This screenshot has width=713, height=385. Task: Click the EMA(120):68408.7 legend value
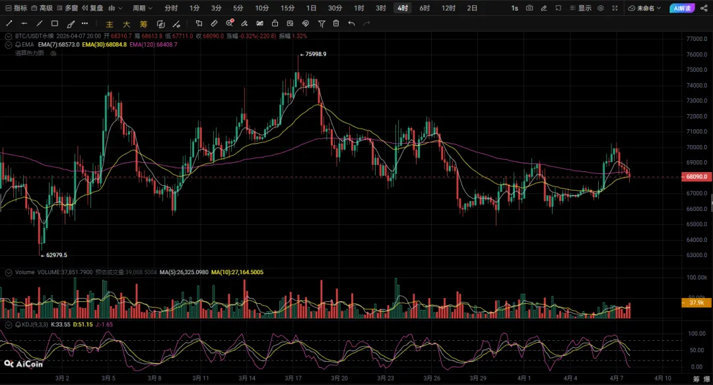click(153, 44)
